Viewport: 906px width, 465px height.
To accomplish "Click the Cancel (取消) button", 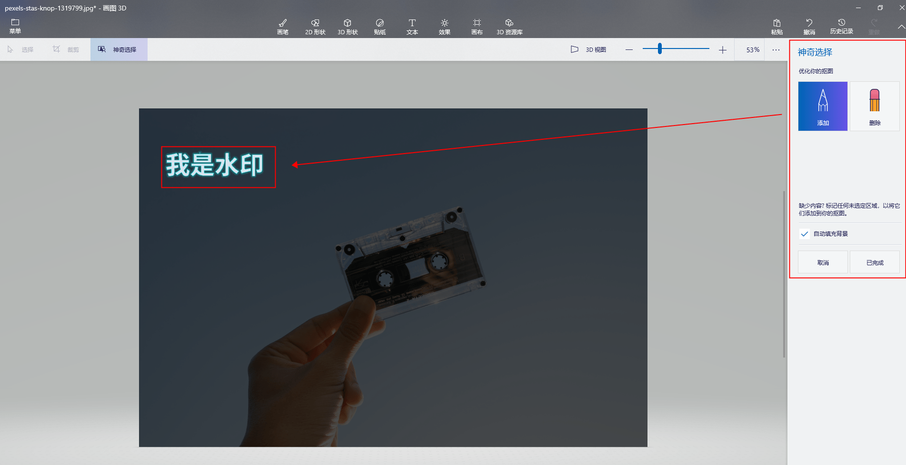I will click(x=823, y=262).
